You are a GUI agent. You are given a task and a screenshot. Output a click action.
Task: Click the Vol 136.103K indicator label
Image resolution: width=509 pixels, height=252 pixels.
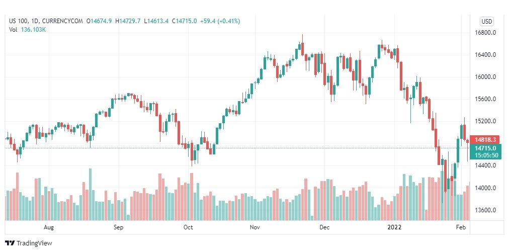pos(27,30)
